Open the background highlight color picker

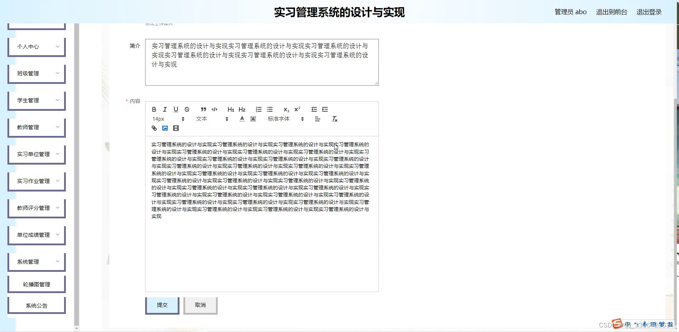pos(253,119)
